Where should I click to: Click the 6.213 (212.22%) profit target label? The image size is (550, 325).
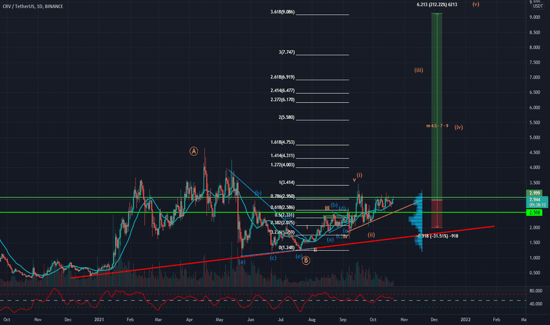coord(437,5)
